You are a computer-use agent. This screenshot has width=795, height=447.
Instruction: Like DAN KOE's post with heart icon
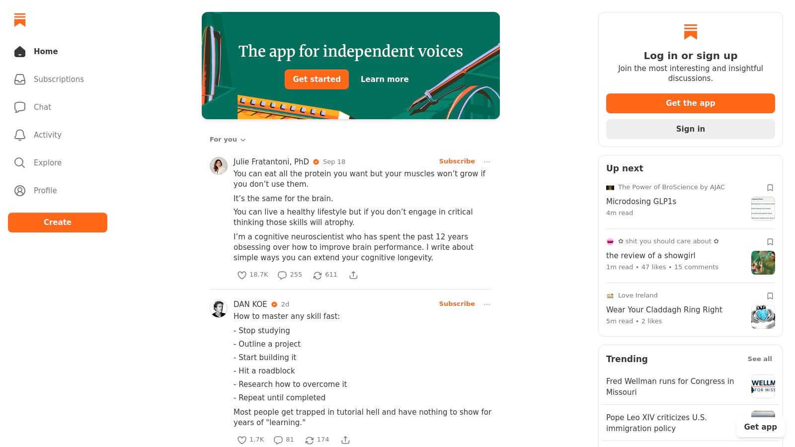(x=242, y=440)
